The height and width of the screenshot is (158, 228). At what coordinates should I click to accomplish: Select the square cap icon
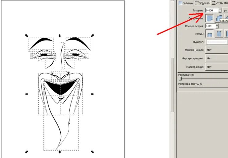(226, 34)
